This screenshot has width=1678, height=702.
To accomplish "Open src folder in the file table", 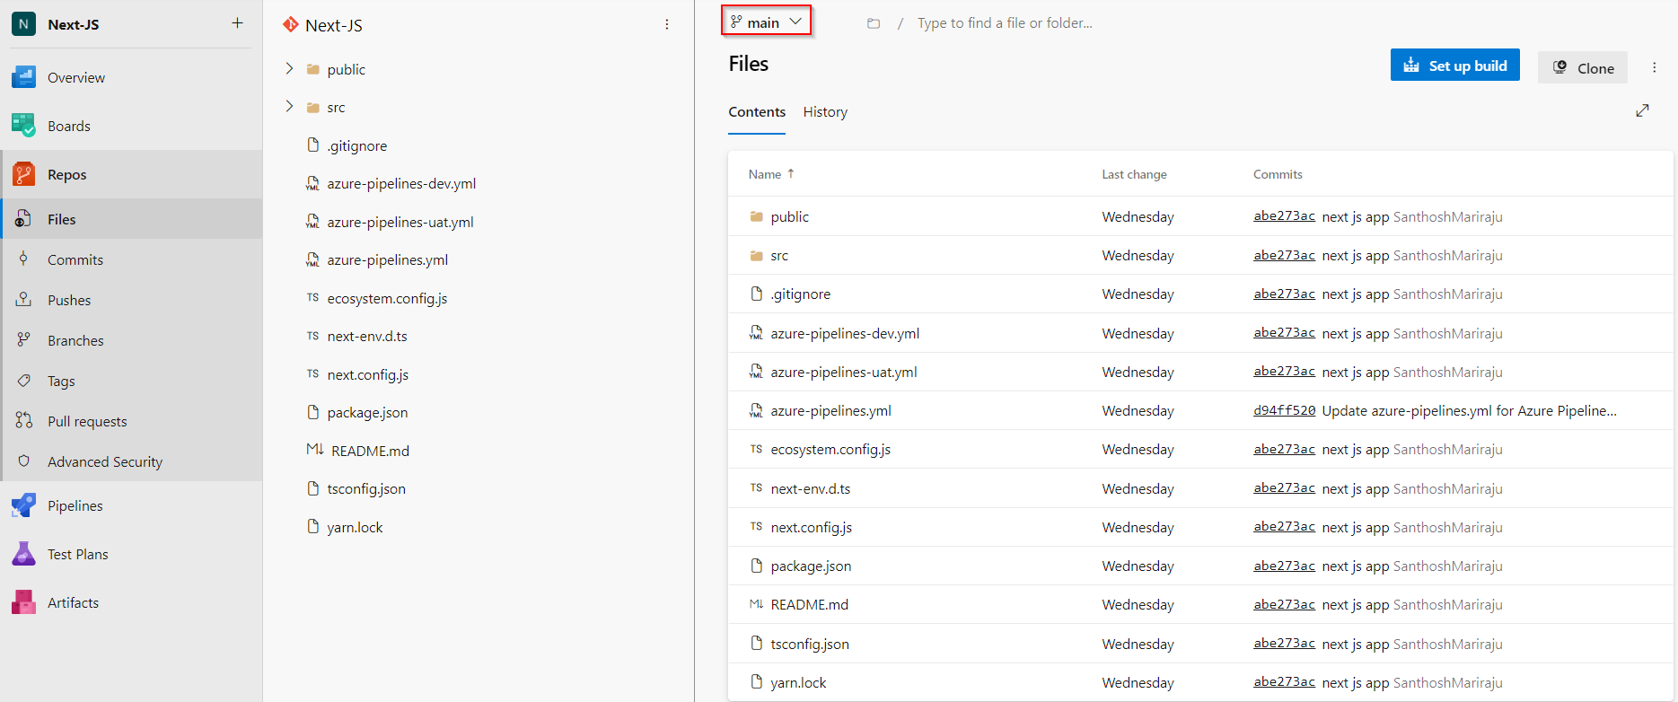I will (x=779, y=255).
